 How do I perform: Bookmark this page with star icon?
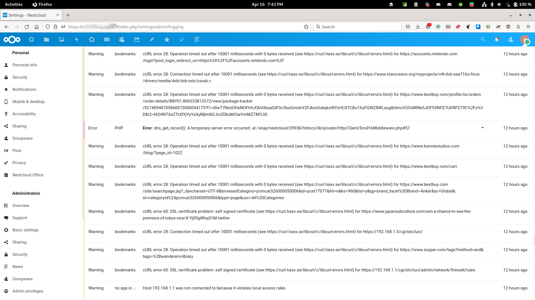[x=306, y=27]
